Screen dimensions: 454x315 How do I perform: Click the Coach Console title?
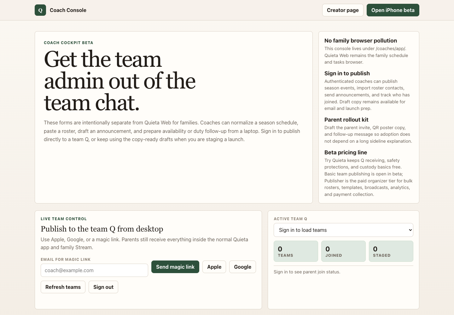tap(68, 10)
